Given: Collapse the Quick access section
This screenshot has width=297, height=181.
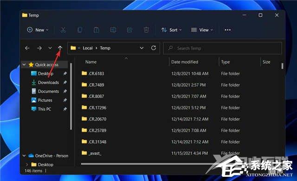Looking at the screenshot, I should [24, 65].
